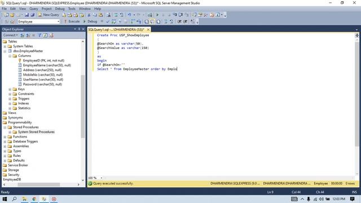Open the File menu
361x203 pixels.
pos(4,9)
